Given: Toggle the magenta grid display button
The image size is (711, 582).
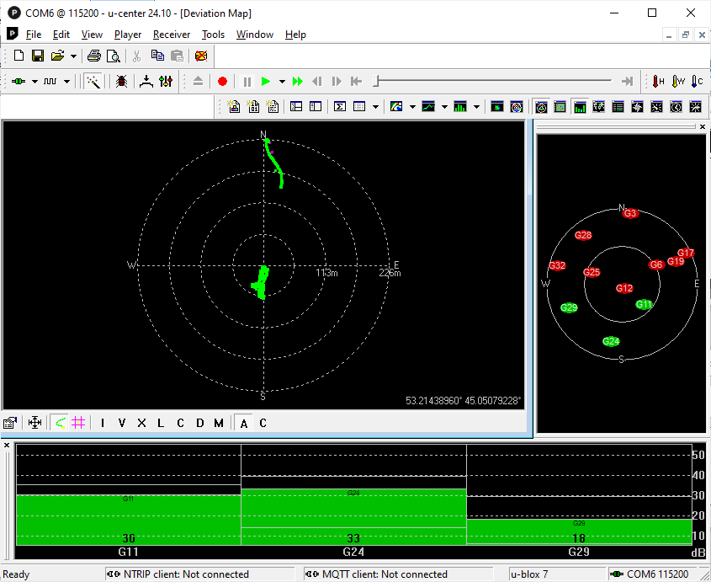Looking at the screenshot, I should [x=78, y=423].
